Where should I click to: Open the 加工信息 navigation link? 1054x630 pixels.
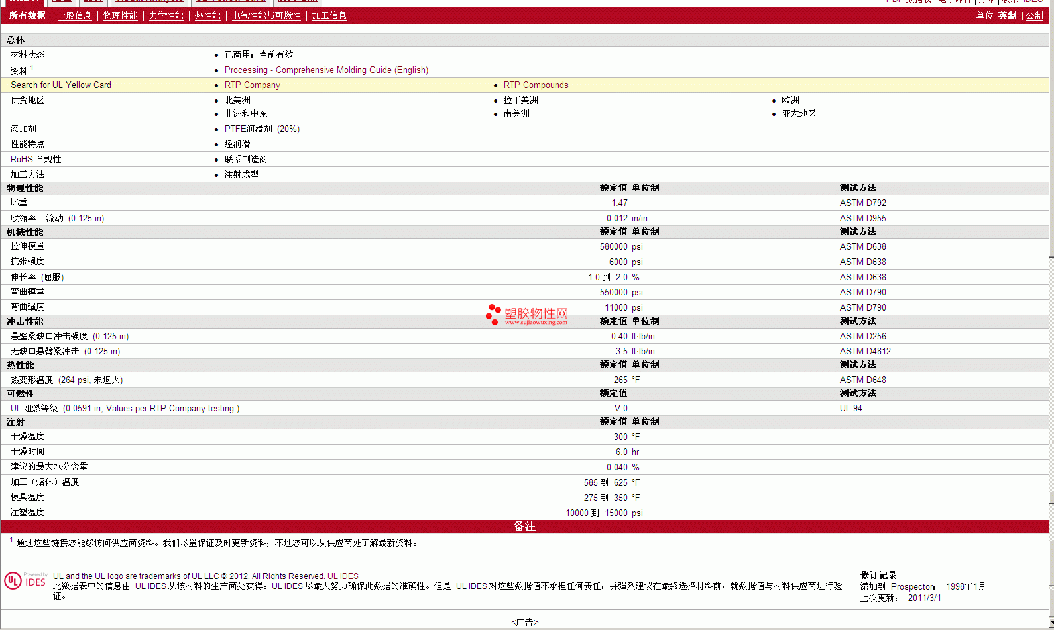[x=329, y=16]
